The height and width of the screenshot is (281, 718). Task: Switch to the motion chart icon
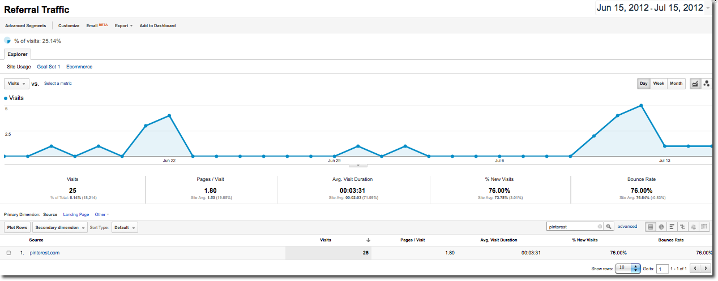coord(706,84)
